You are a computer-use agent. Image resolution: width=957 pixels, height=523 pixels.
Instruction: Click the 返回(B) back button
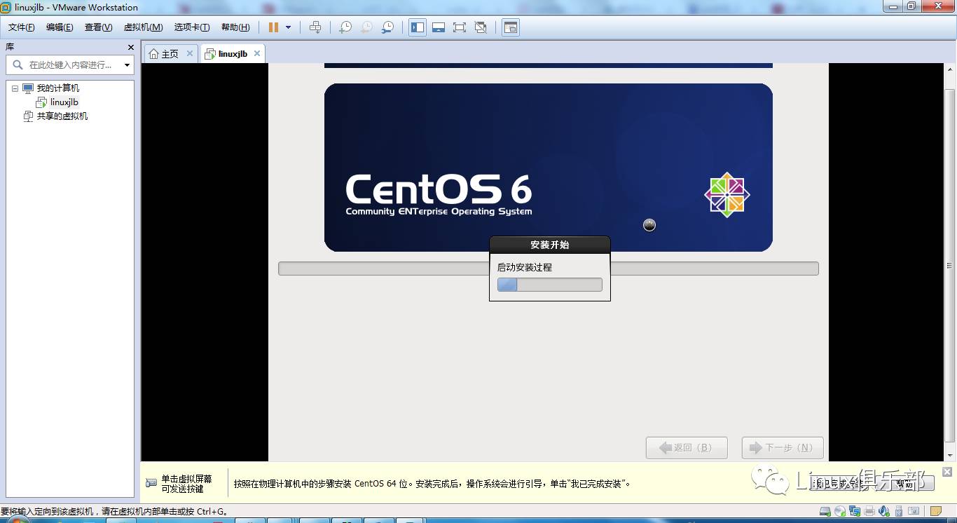687,448
